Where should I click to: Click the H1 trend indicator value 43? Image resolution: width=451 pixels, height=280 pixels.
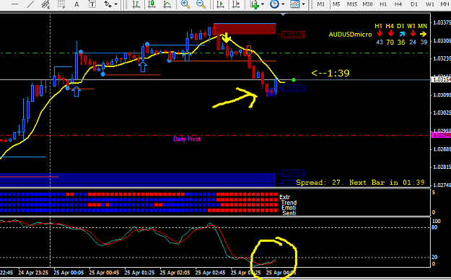(380, 43)
